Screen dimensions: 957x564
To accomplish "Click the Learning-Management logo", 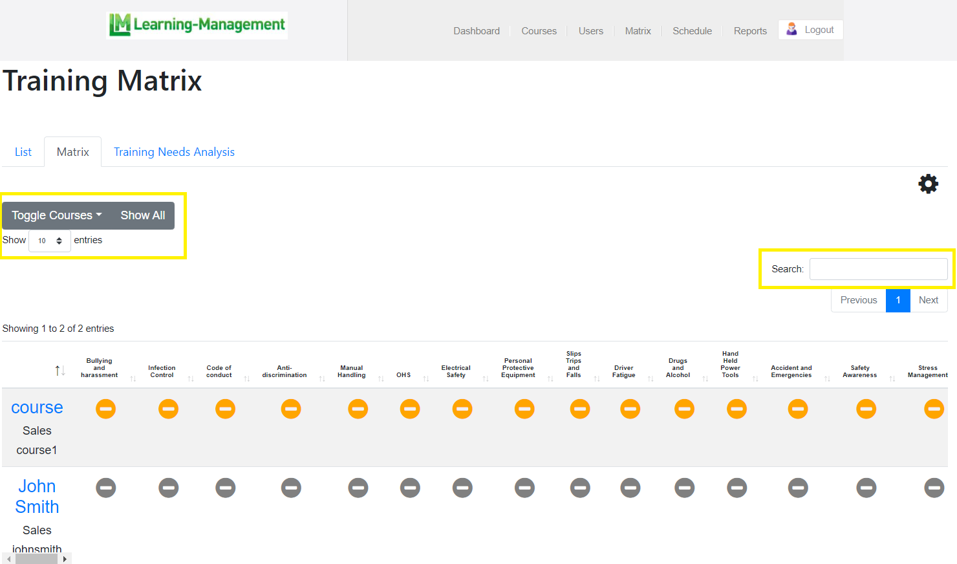I will [197, 25].
